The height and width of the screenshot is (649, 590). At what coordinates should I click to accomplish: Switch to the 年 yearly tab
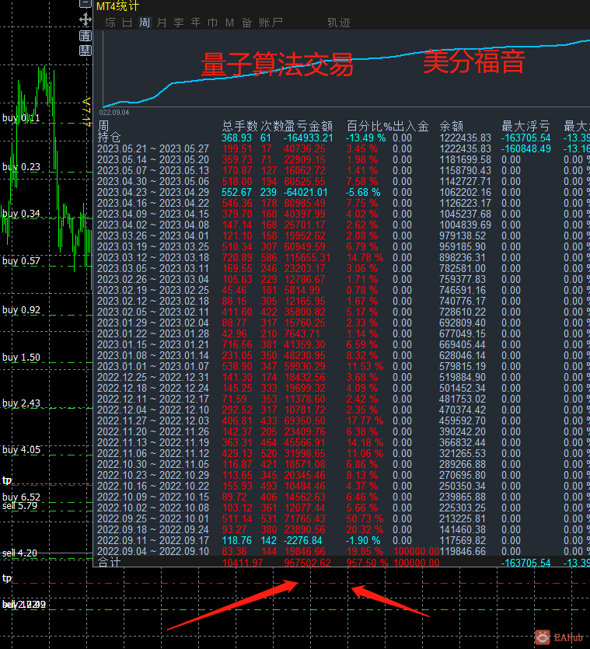click(195, 23)
